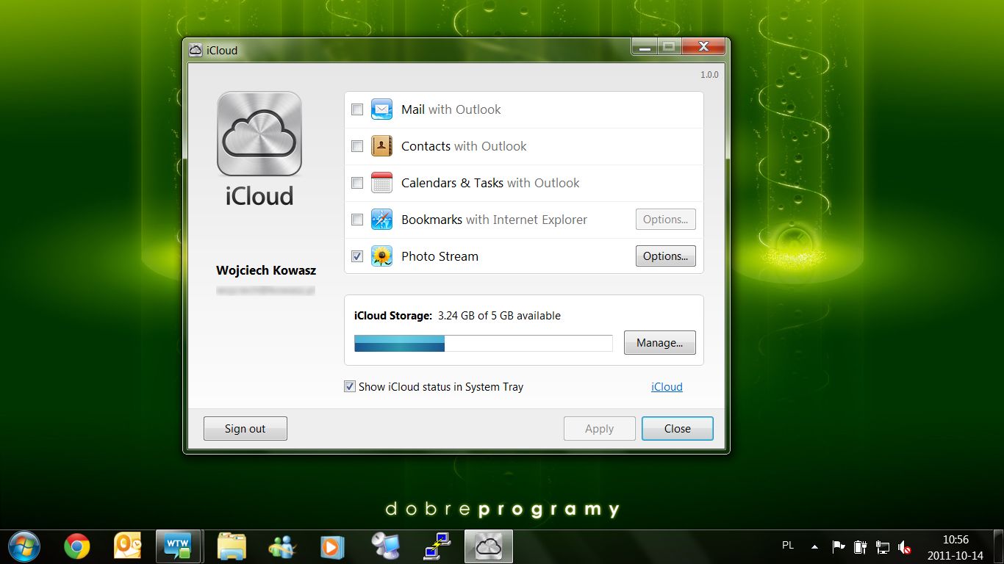Viewport: 1004px width, 564px height.
Task: Switch to the WTW taskbar app
Action: coord(178,546)
